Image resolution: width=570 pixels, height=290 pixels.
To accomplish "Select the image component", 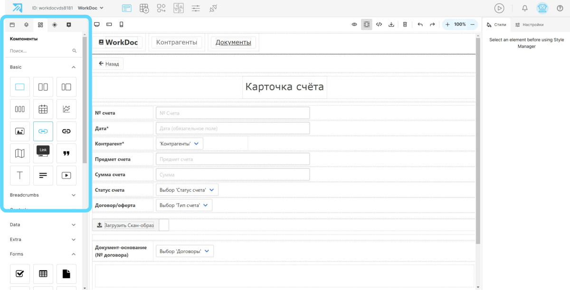I will click(x=20, y=131).
